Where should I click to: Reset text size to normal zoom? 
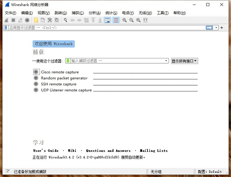138,20
